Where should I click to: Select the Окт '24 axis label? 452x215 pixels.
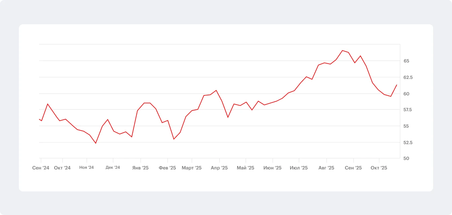(62, 168)
